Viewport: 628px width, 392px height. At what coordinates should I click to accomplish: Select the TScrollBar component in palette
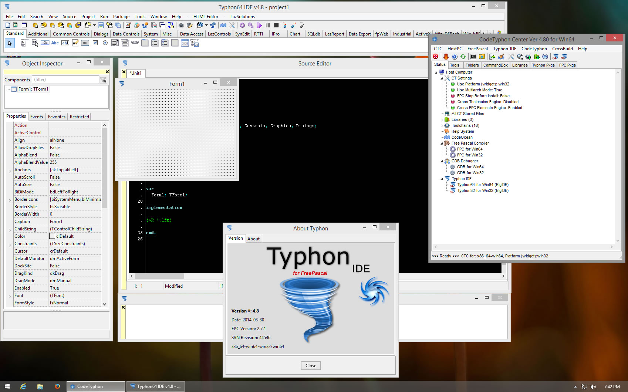(x=135, y=43)
